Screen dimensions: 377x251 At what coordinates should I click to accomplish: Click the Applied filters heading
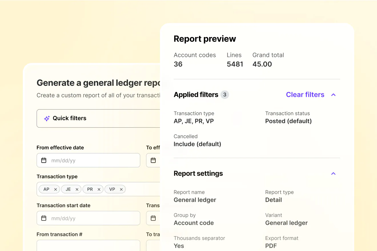pyautogui.click(x=196, y=95)
